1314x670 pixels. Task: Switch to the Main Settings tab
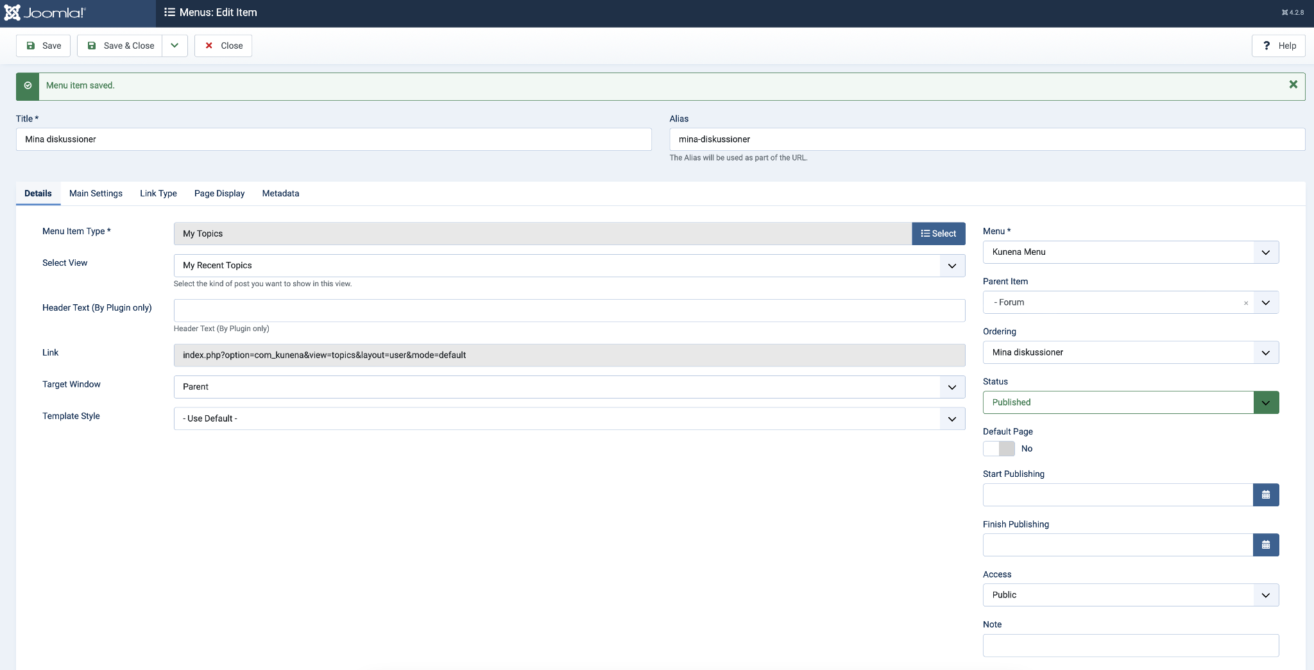click(96, 193)
